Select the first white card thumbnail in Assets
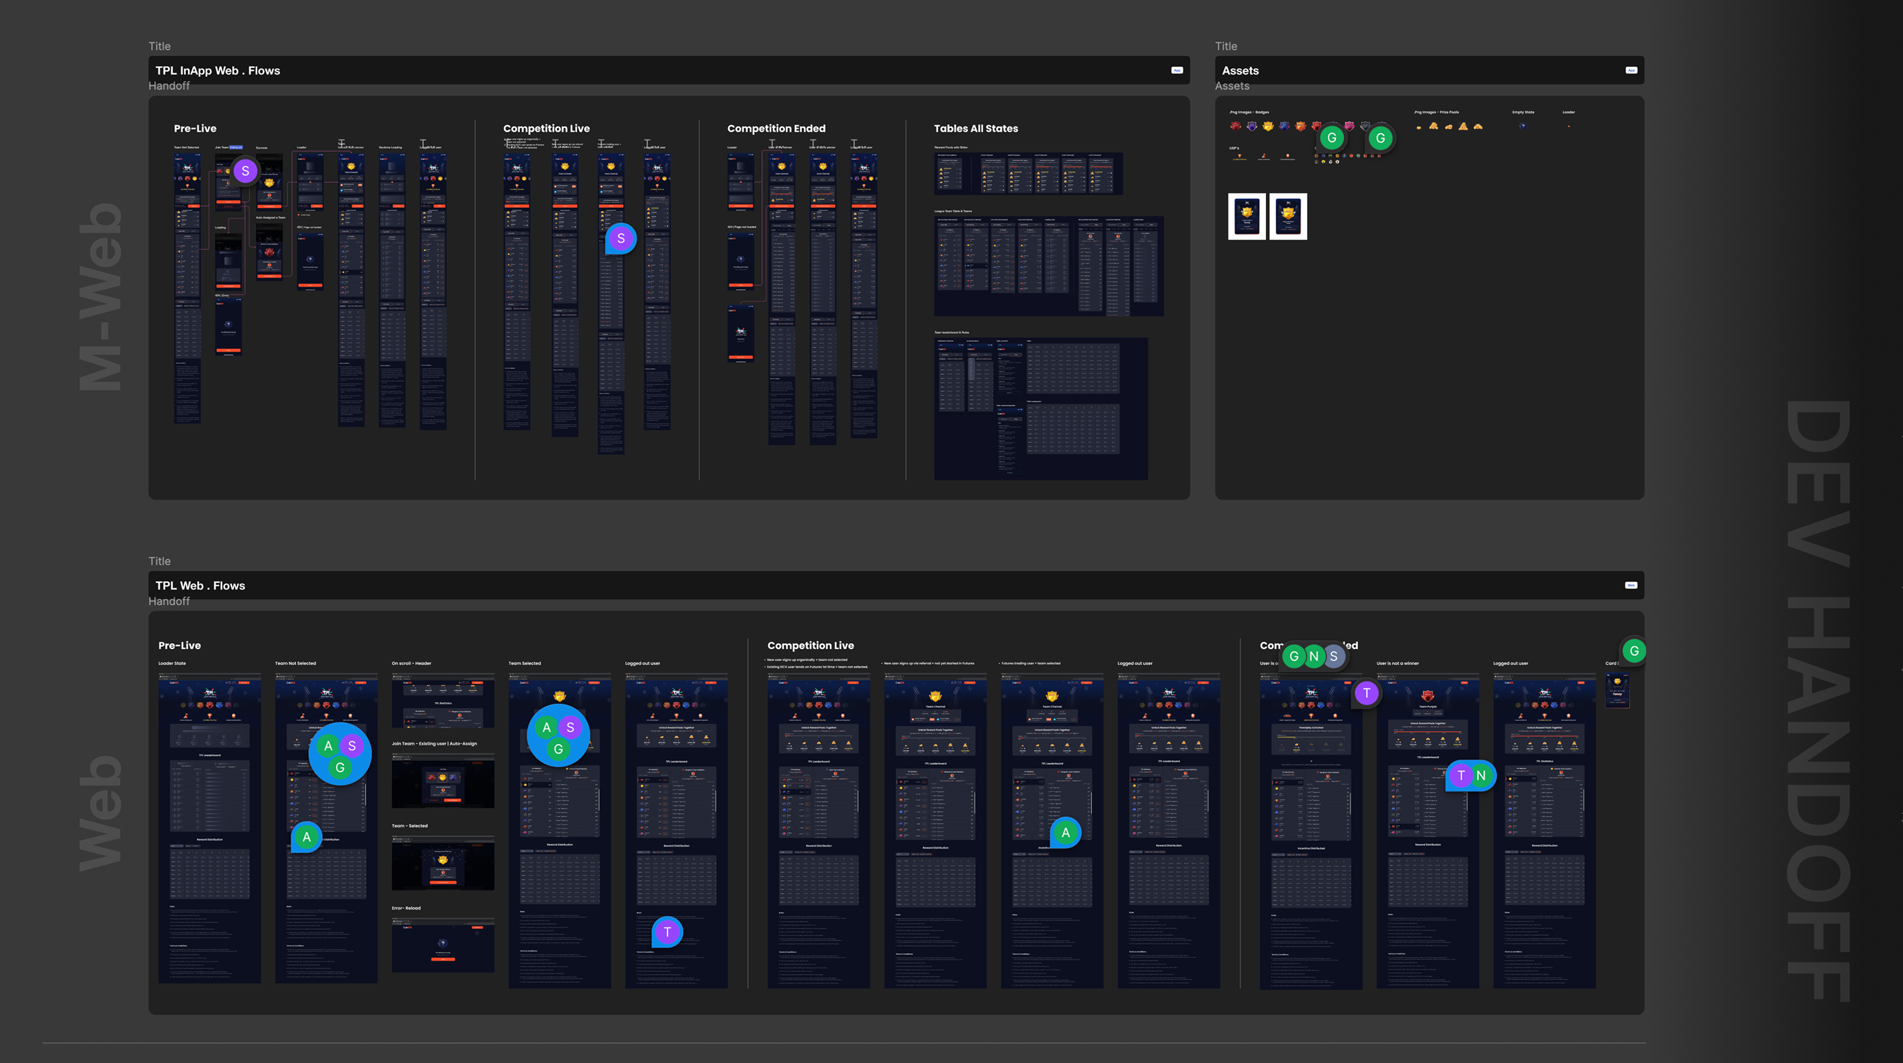Viewport: 1903px width, 1063px height. (x=1246, y=217)
